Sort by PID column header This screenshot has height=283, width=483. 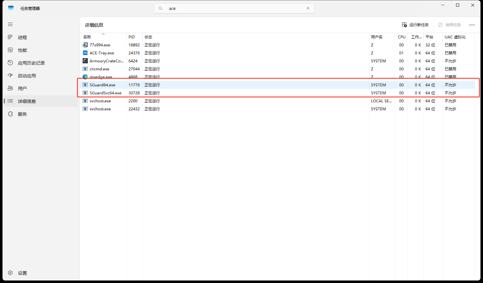click(x=134, y=37)
